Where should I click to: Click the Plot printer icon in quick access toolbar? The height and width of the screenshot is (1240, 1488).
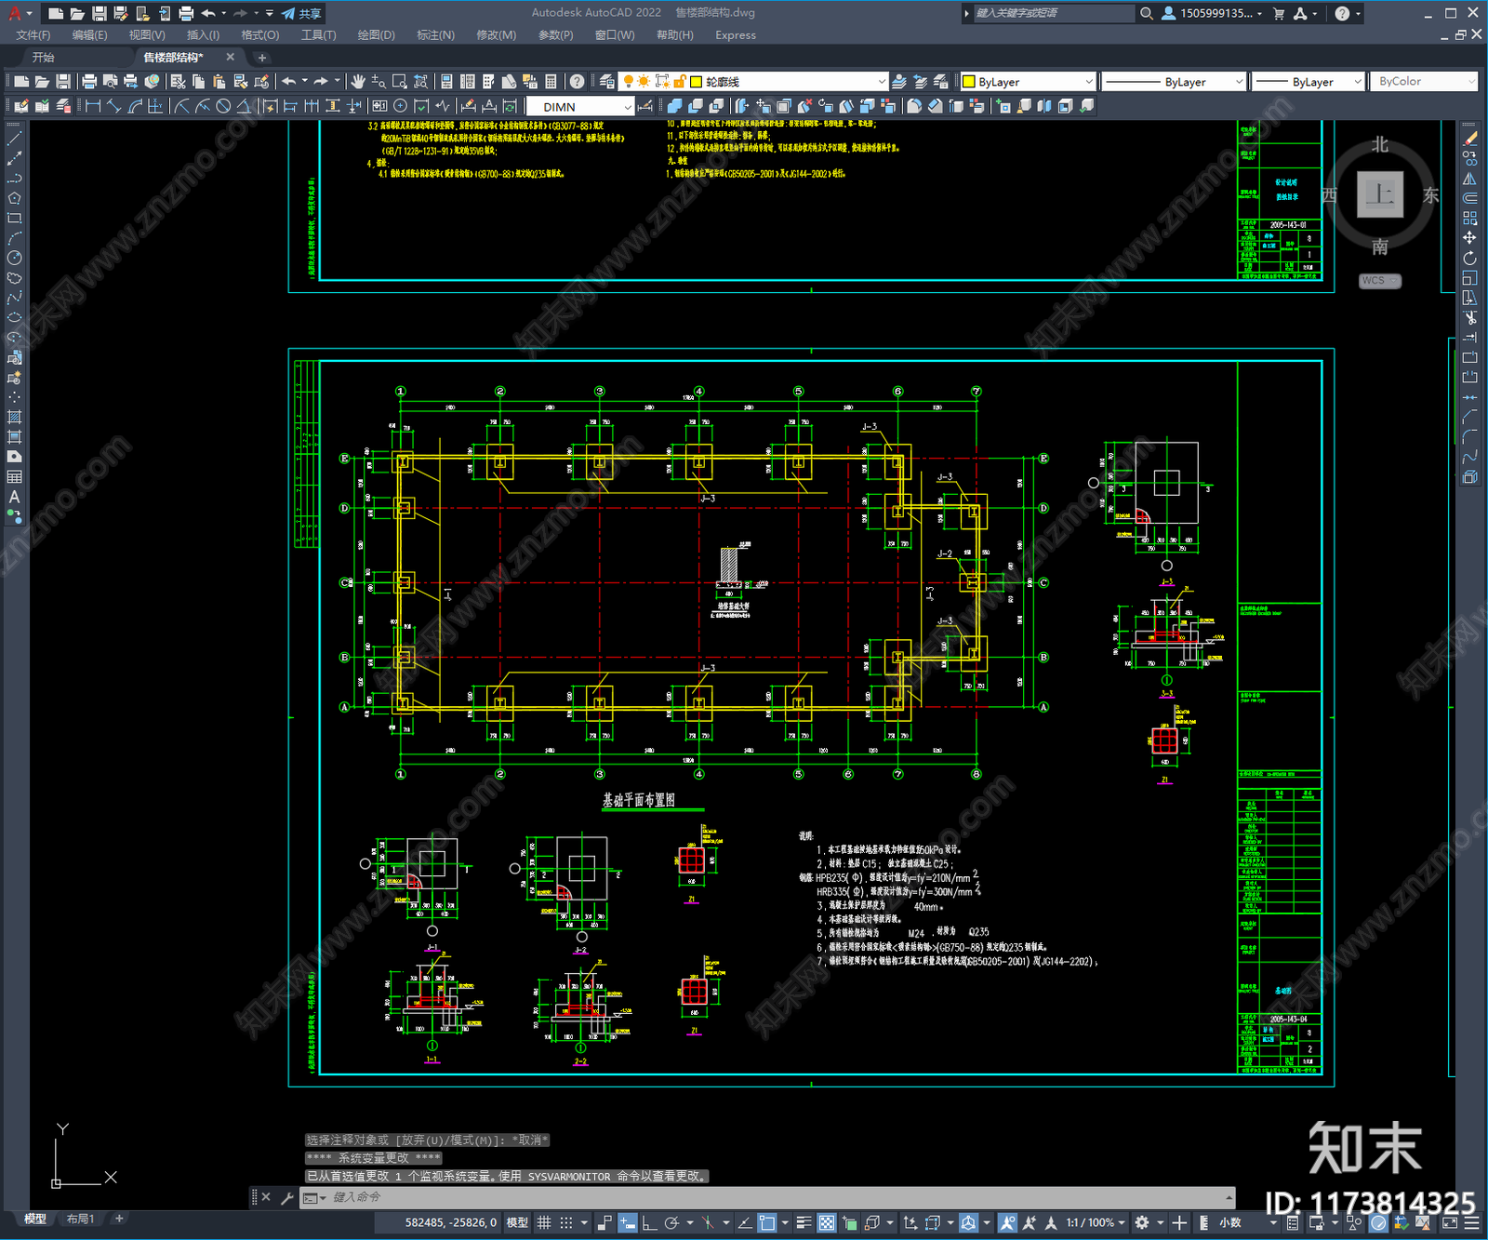pyautogui.click(x=186, y=13)
